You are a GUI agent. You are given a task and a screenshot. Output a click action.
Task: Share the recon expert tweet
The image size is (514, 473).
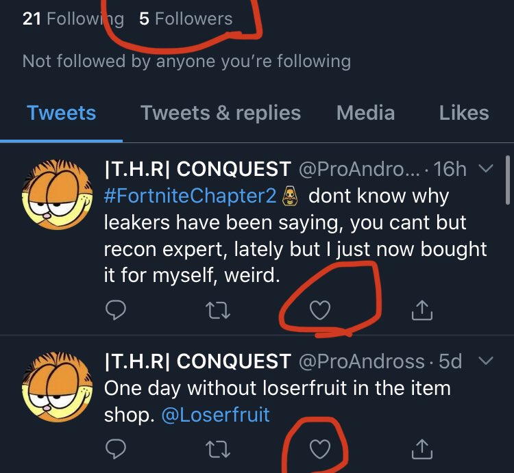(x=421, y=311)
